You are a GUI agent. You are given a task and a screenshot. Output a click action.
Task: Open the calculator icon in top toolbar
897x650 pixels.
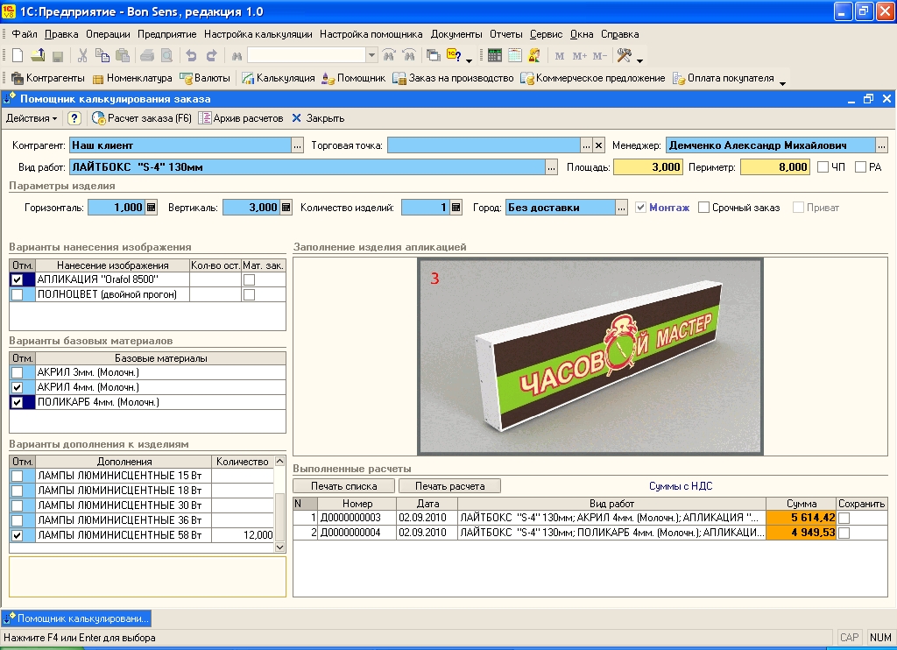coord(495,56)
